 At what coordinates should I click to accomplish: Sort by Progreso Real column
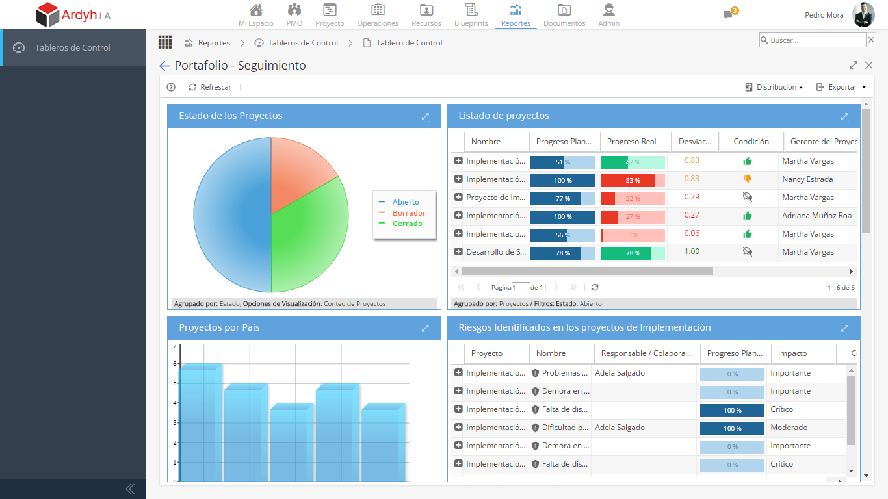631,142
